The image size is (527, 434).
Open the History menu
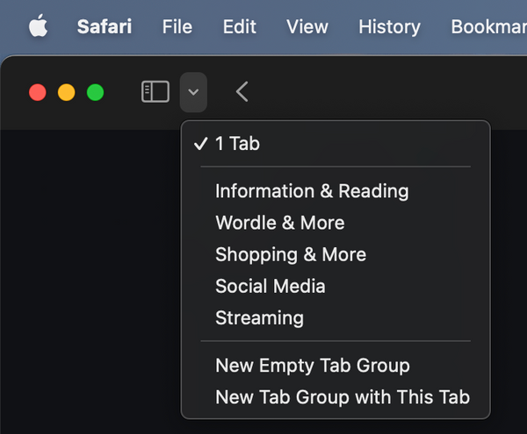coord(389,26)
